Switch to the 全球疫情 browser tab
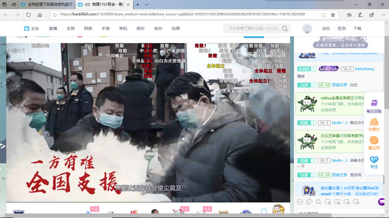The width and height of the screenshot is (389, 218). point(47,4)
